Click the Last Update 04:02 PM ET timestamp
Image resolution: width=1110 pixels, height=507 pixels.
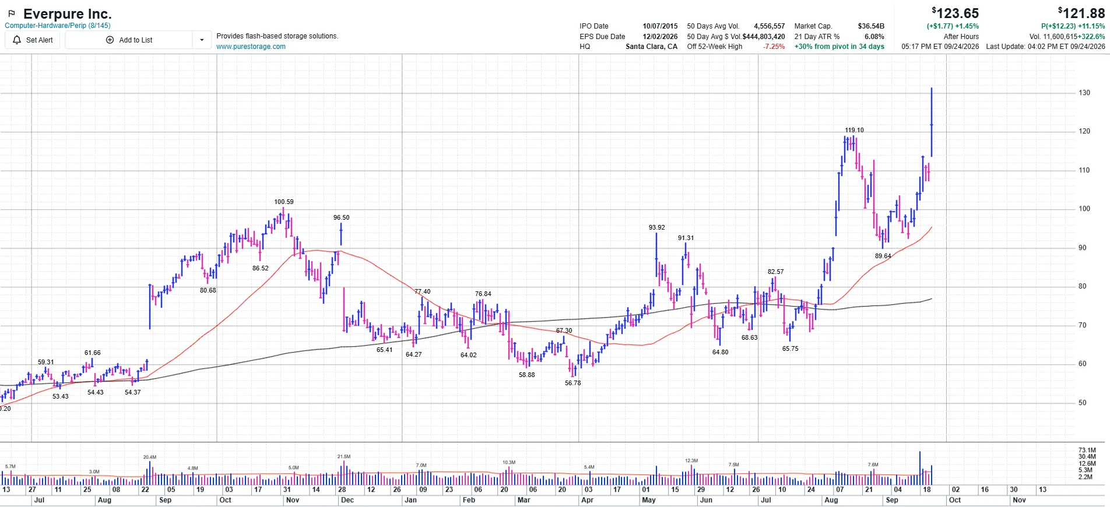click(1046, 47)
